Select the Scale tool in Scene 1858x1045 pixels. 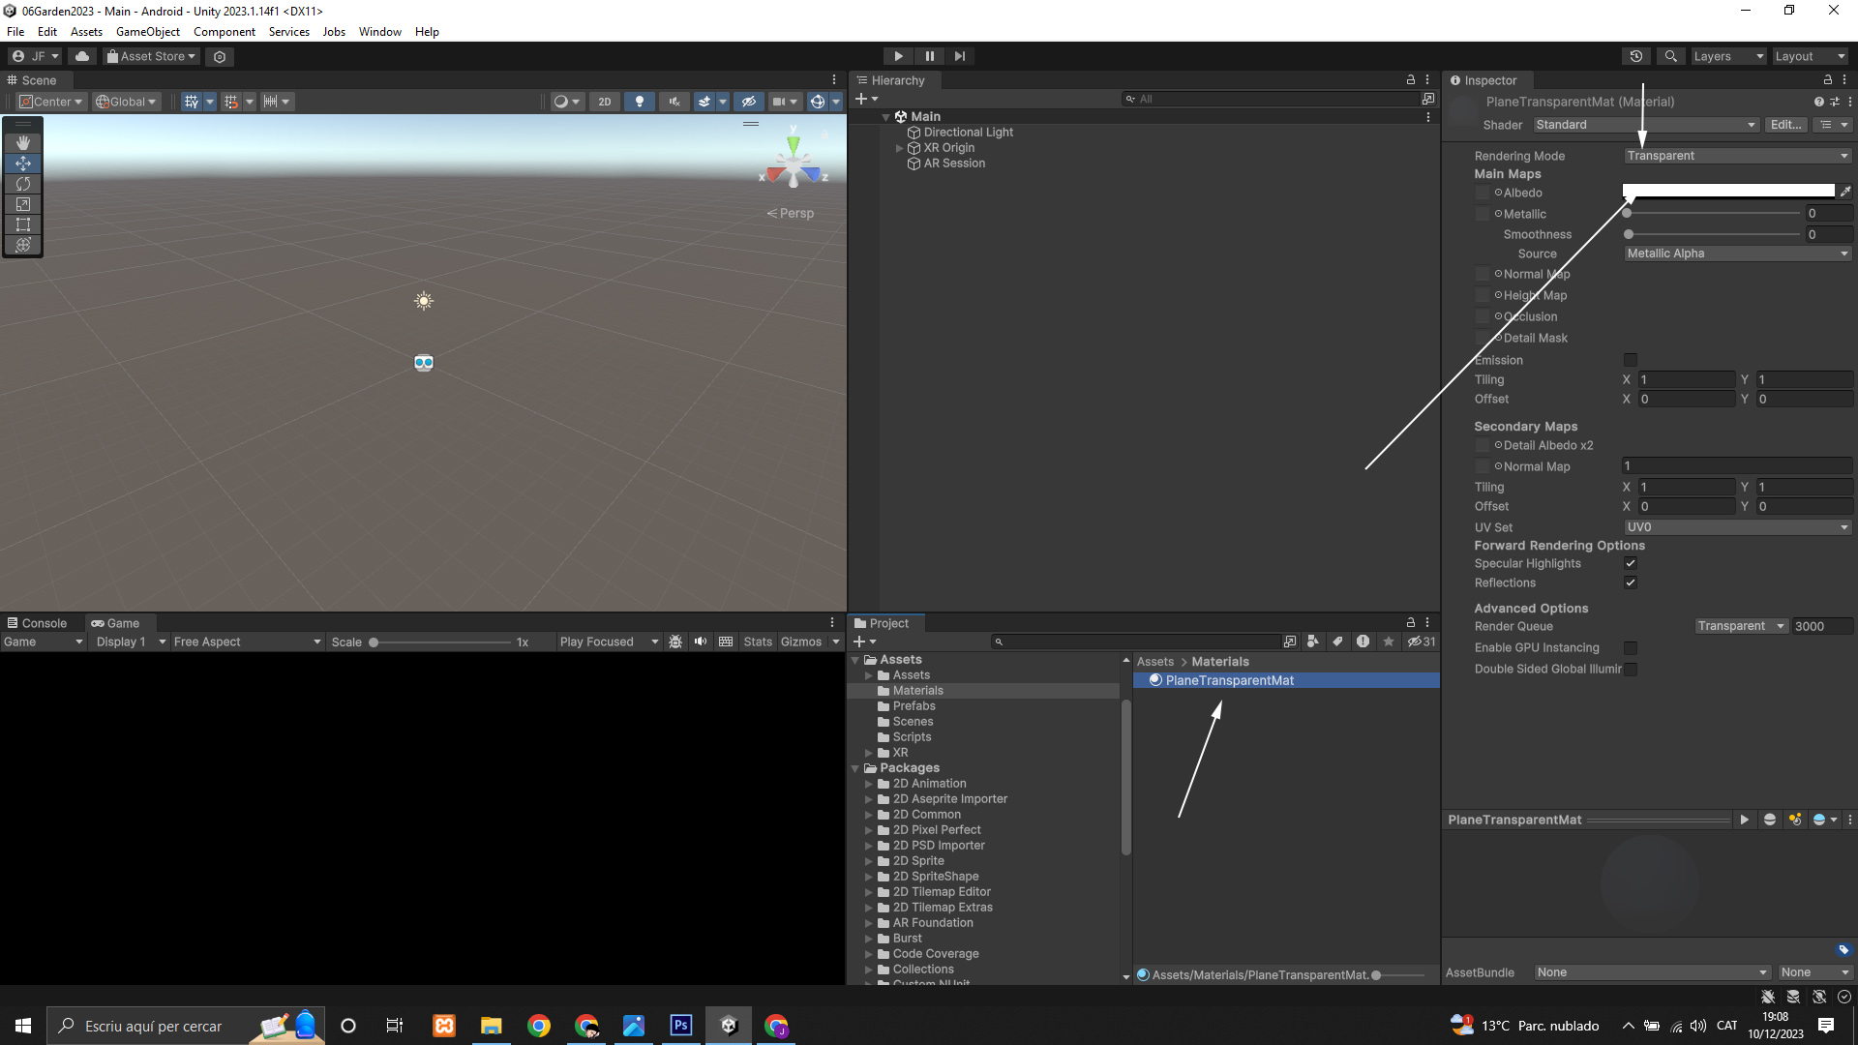pyautogui.click(x=23, y=204)
